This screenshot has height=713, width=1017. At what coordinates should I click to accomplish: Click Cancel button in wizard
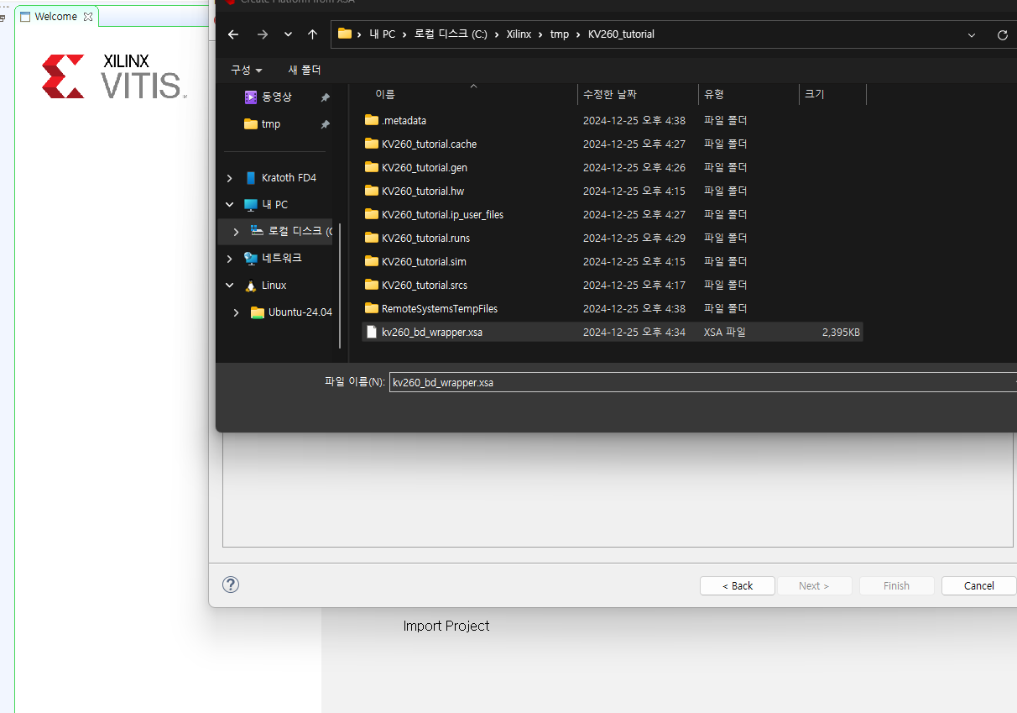pos(978,585)
